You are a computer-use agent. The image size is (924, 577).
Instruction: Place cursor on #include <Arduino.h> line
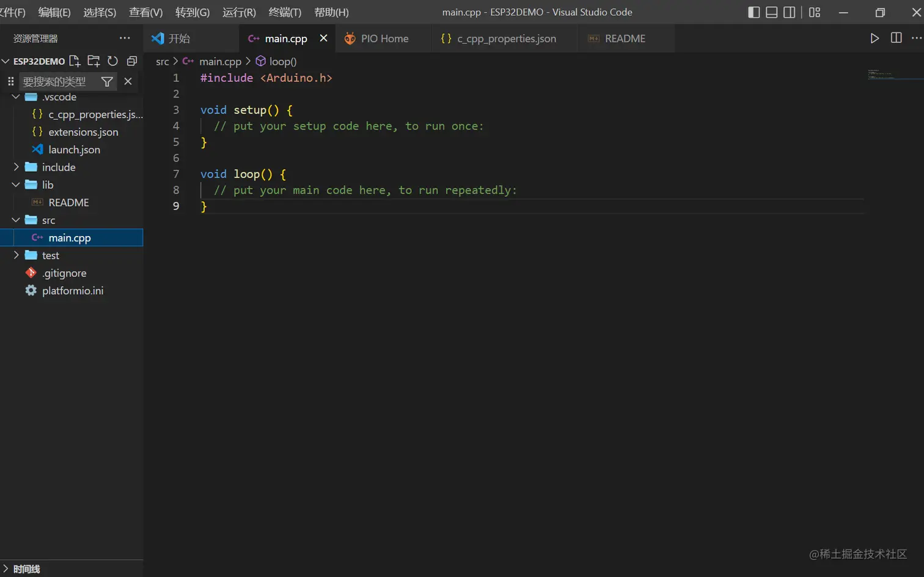[x=266, y=78]
